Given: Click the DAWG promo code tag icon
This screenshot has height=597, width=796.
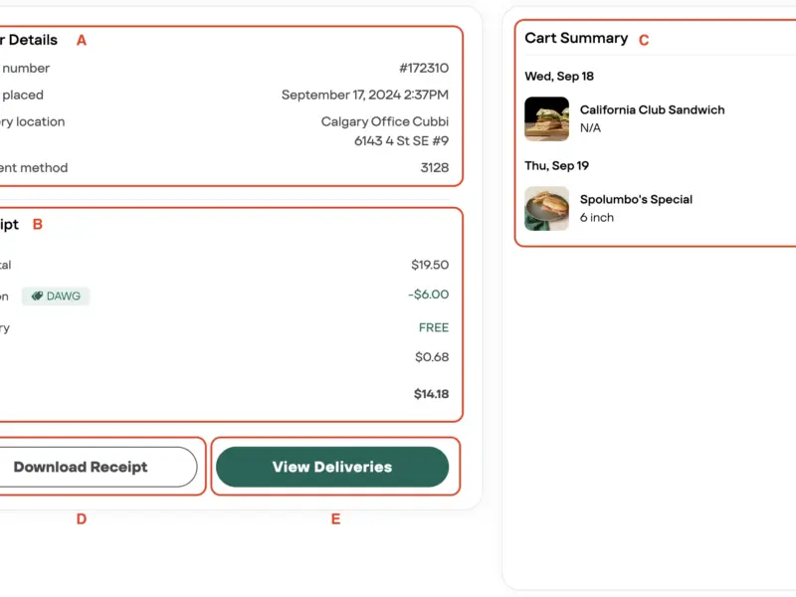Looking at the screenshot, I should [x=37, y=297].
